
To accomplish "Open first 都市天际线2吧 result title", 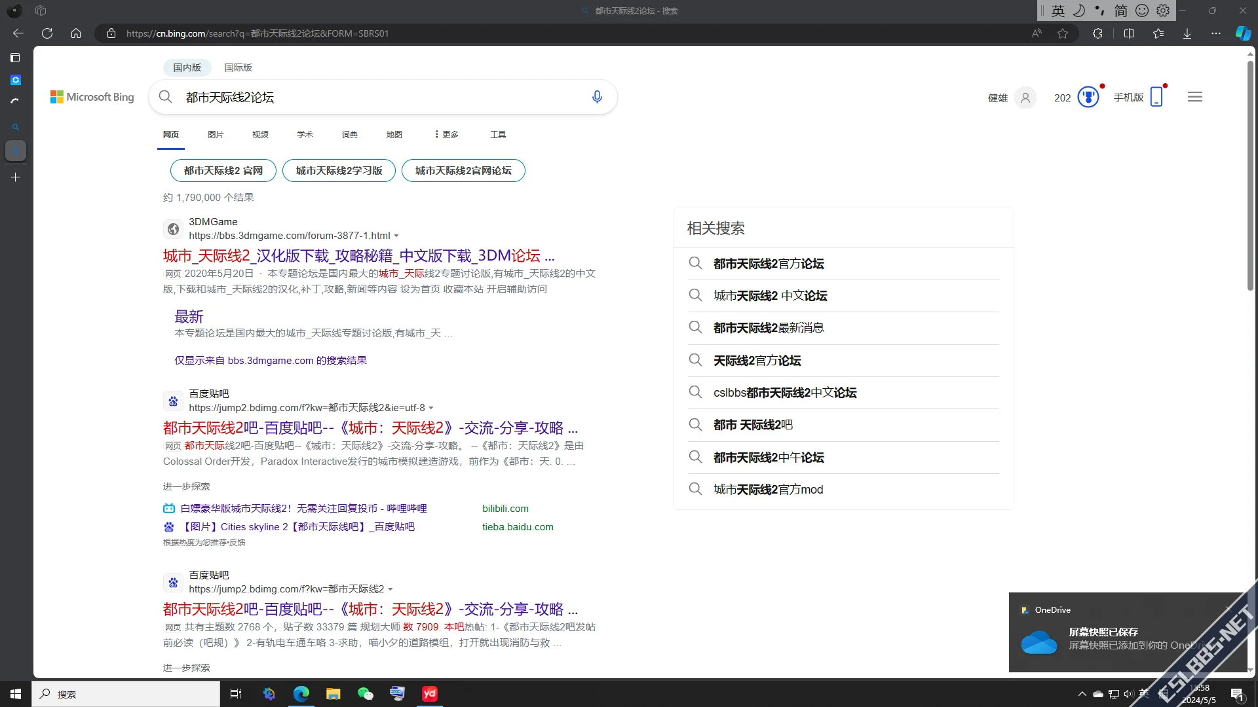I will pyautogui.click(x=371, y=427).
